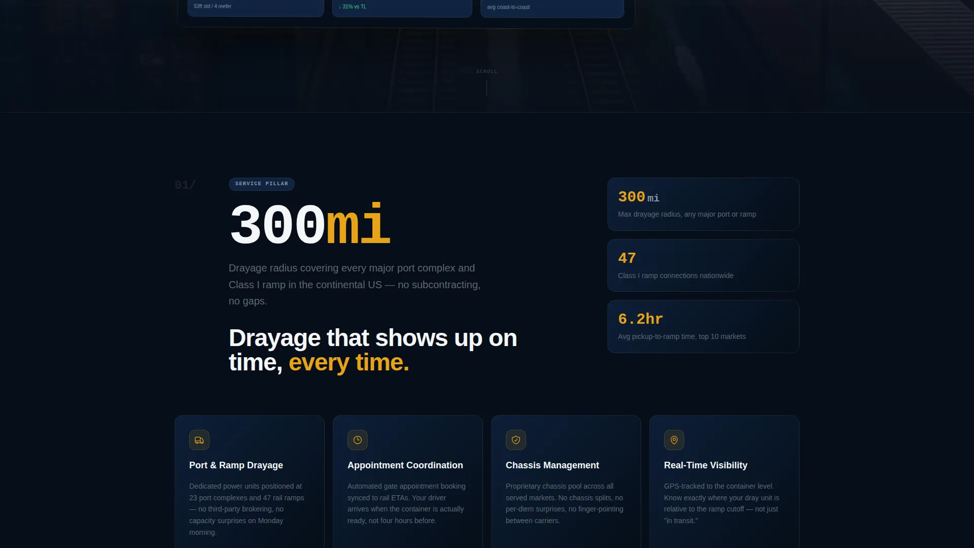Click the 'Automated gate appointment booking' description

tap(406, 503)
